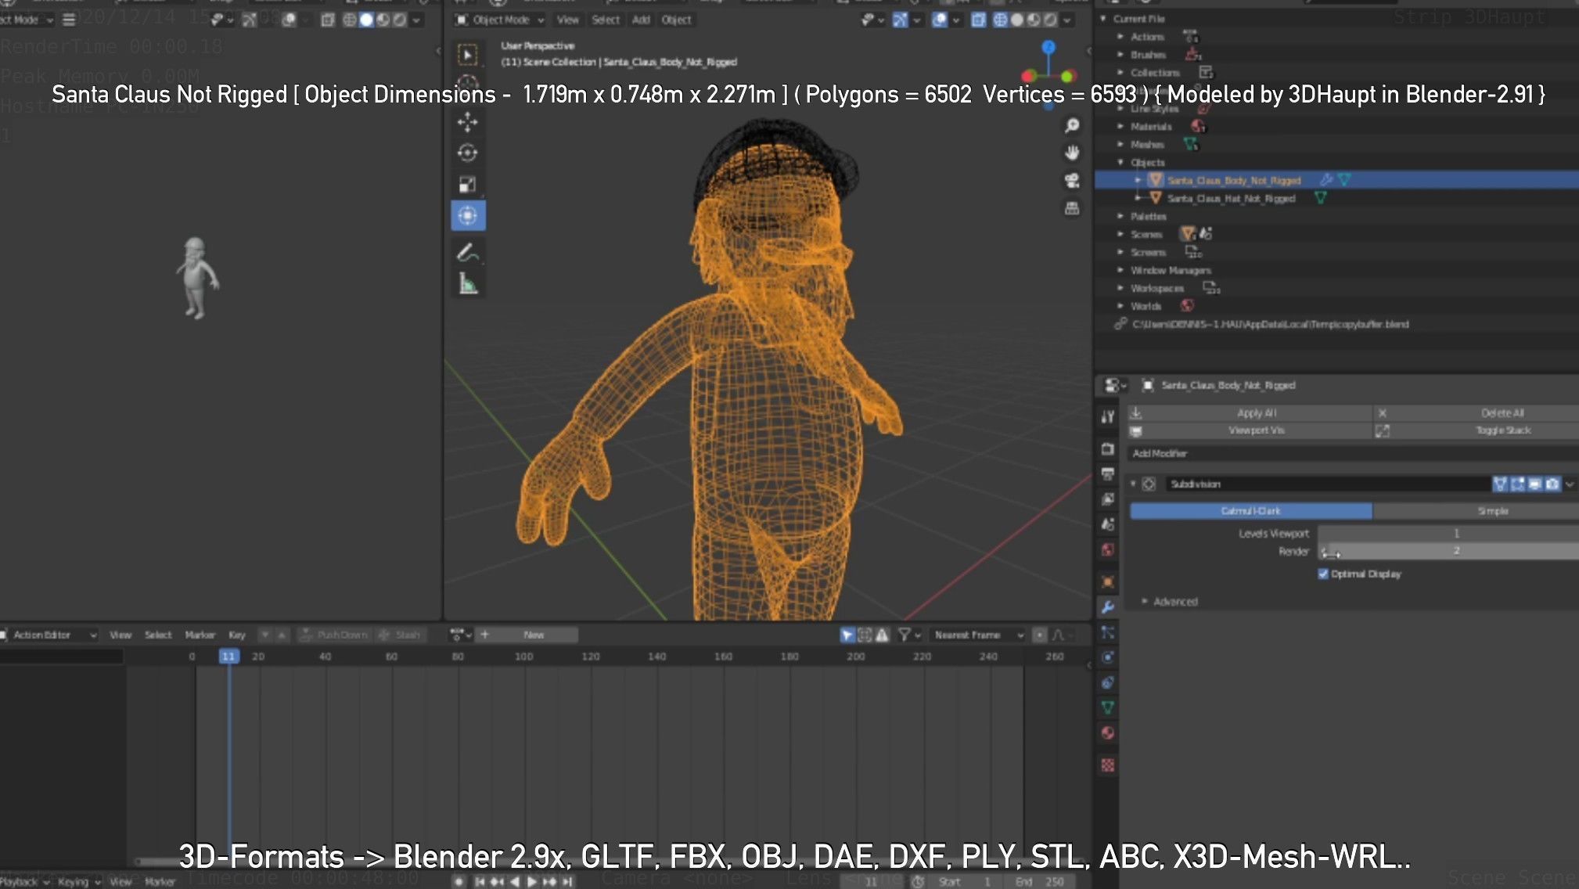This screenshot has height=889, width=1579.
Task: Open the Output properties tab
Action: 1107,474
